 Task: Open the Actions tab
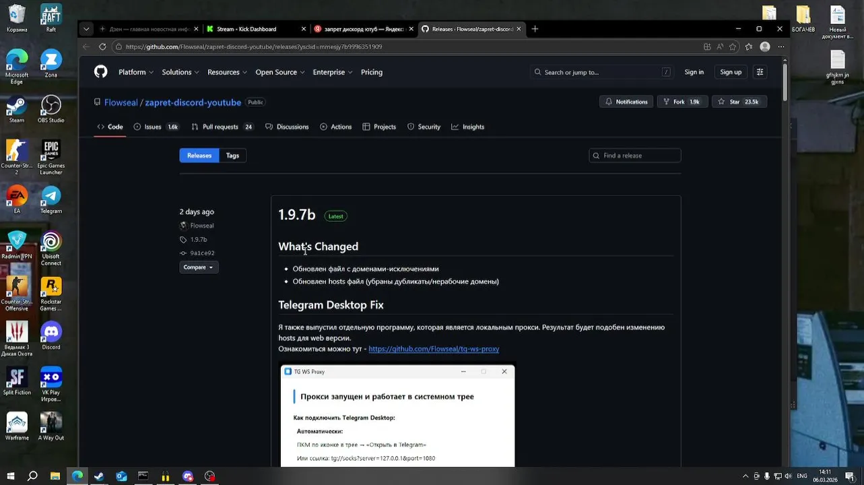(336, 127)
